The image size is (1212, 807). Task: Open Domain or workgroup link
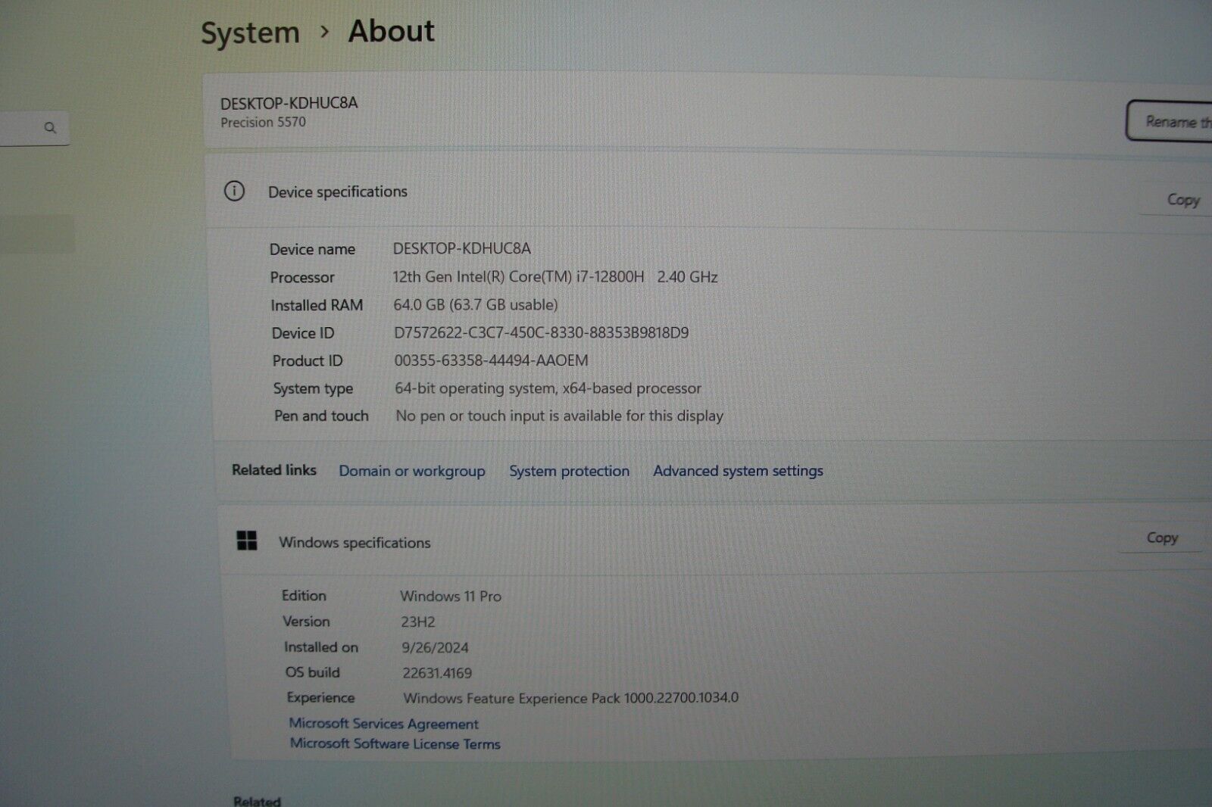point(411,471)
